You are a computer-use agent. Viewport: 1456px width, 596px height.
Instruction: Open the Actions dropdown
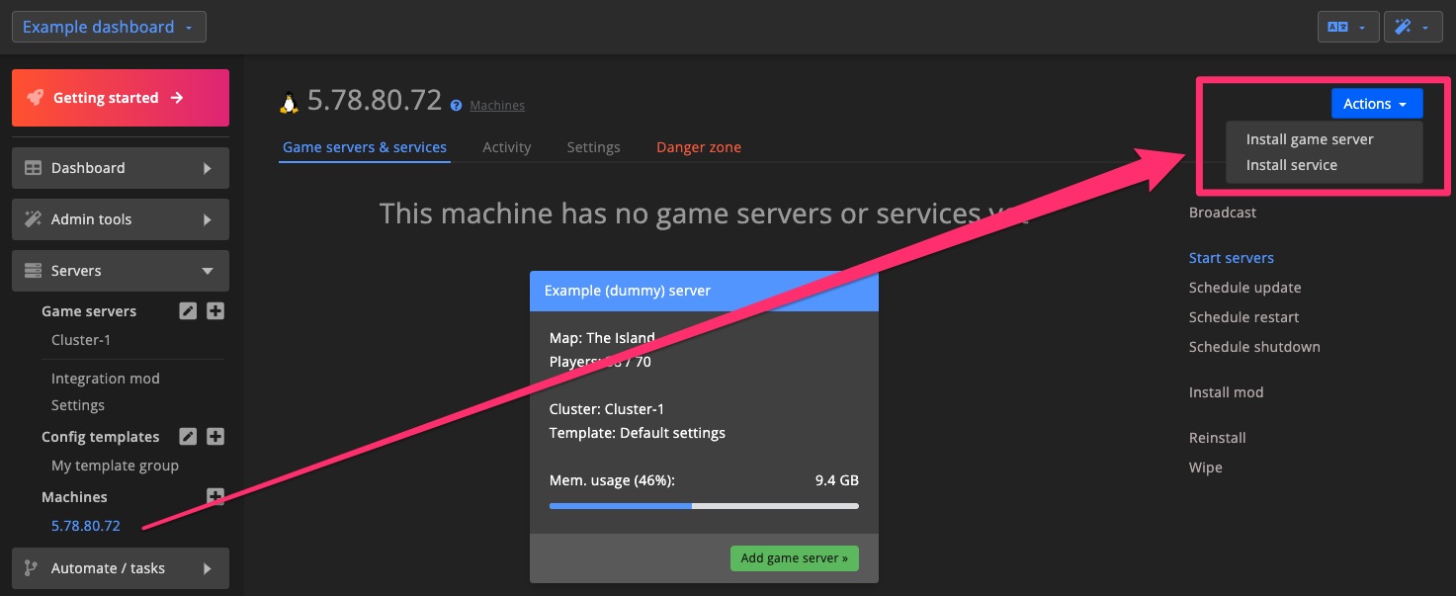coord(1376,103)
